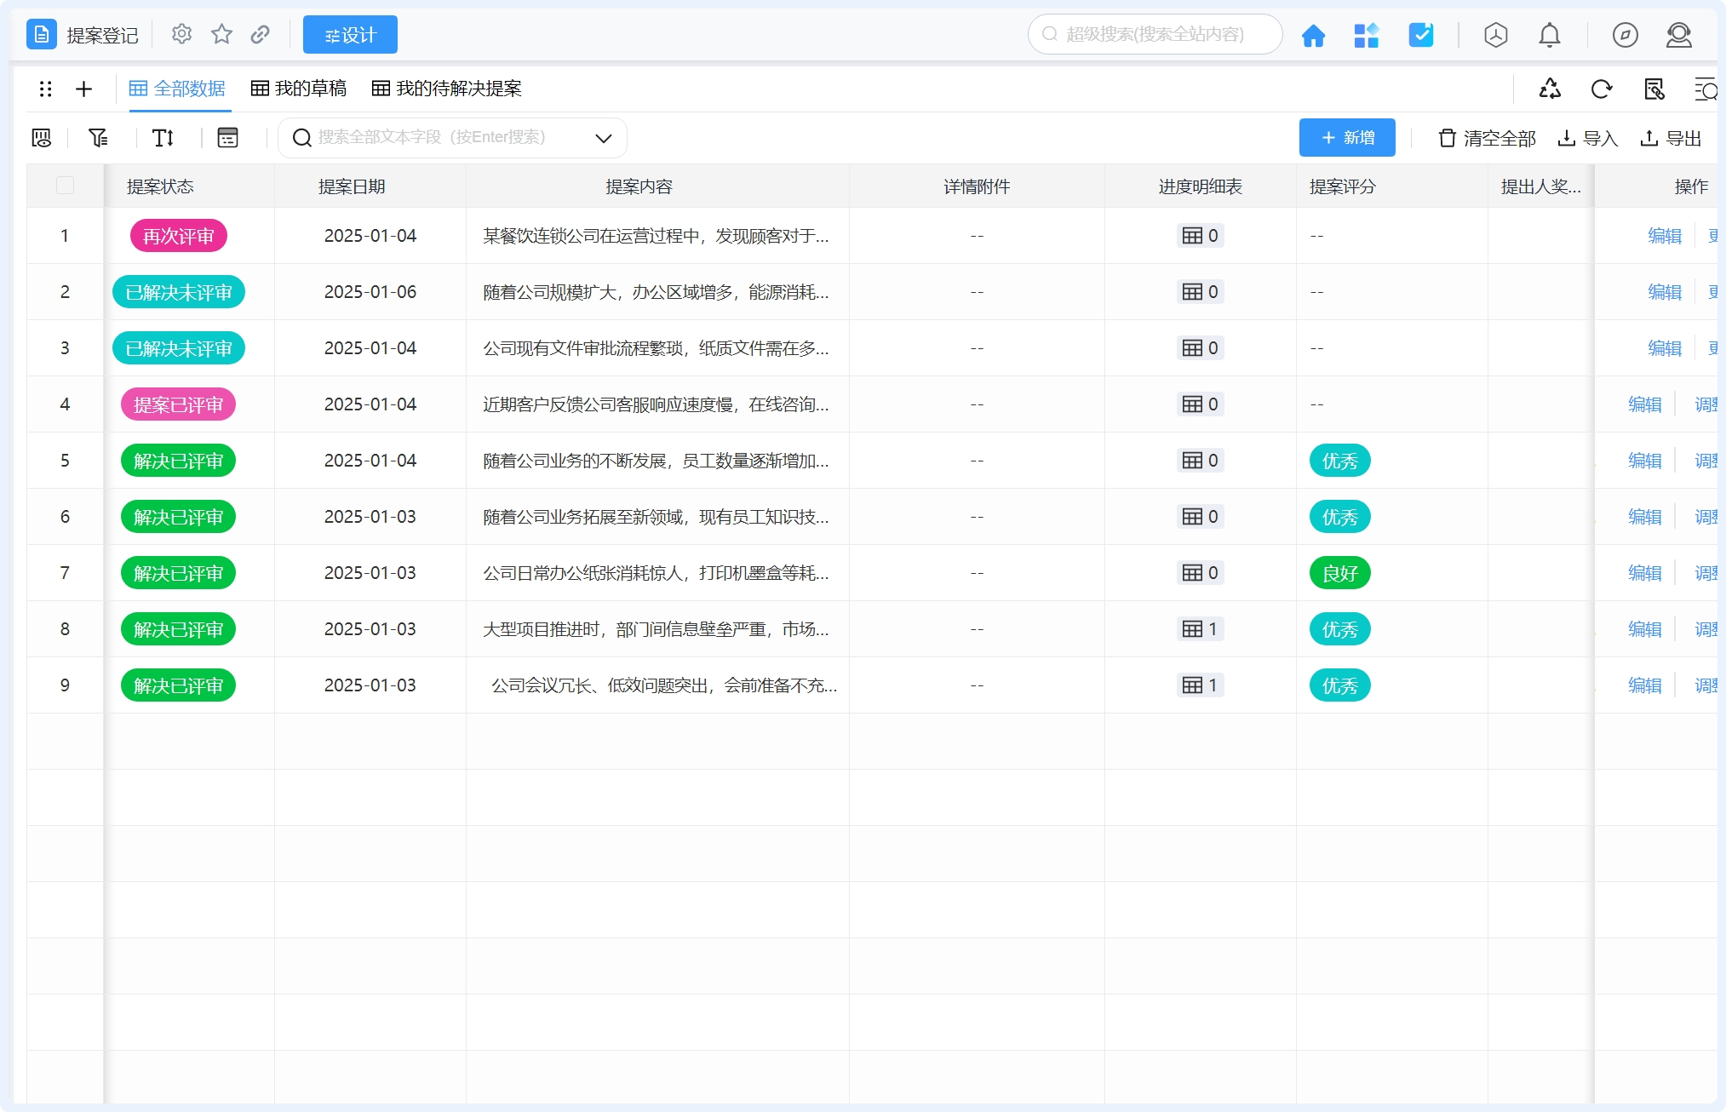Screen dimensions: 1726x1112
Task: Click the refresh icon in view toolbar
Action: (1601, 89)
